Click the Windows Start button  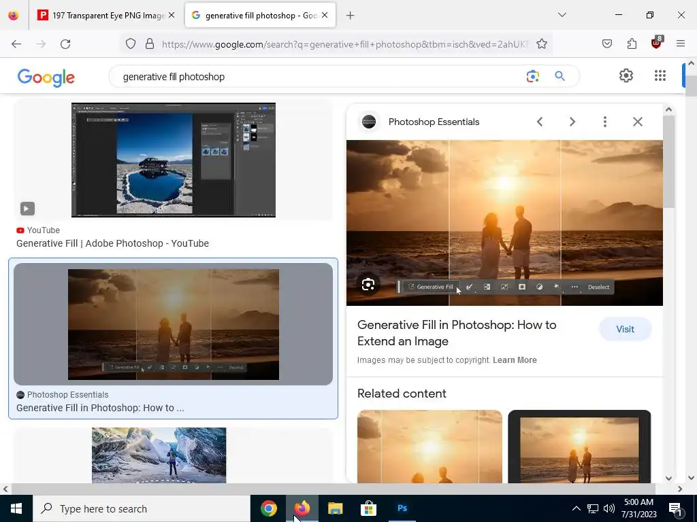pyautogui.click(x=16, y=508)
